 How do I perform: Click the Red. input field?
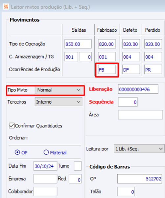(75, 179)
